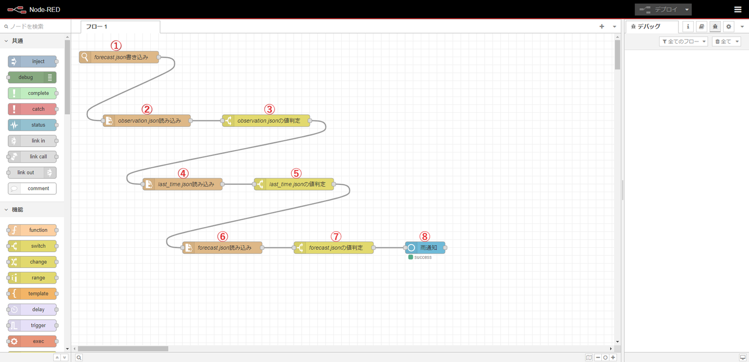
Task: Reset workspace zoom with circle button
Action: [605, 357]
